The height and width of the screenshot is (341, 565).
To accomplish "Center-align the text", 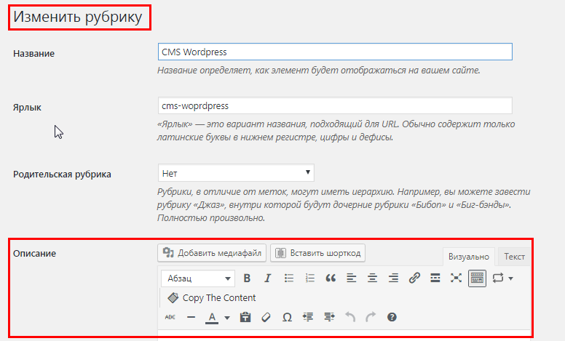I will (372, 278).
